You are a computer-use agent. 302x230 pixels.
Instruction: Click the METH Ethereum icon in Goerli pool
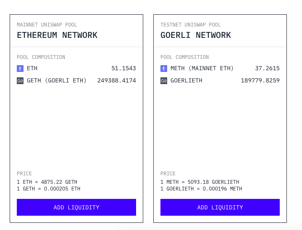[164, 69]
